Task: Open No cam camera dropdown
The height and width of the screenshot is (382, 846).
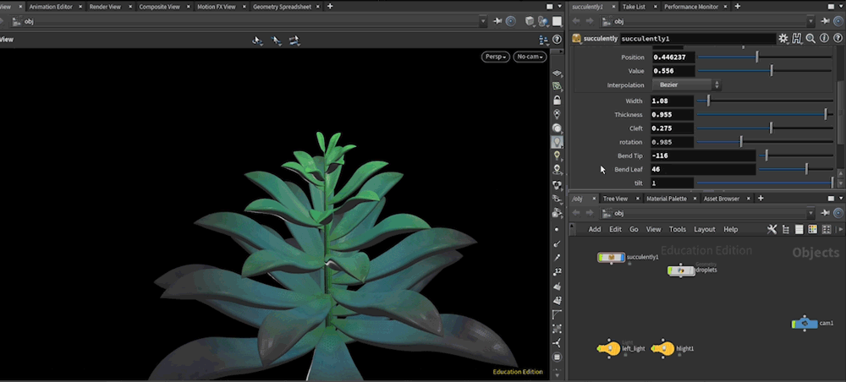Action: tap(530, 57)
